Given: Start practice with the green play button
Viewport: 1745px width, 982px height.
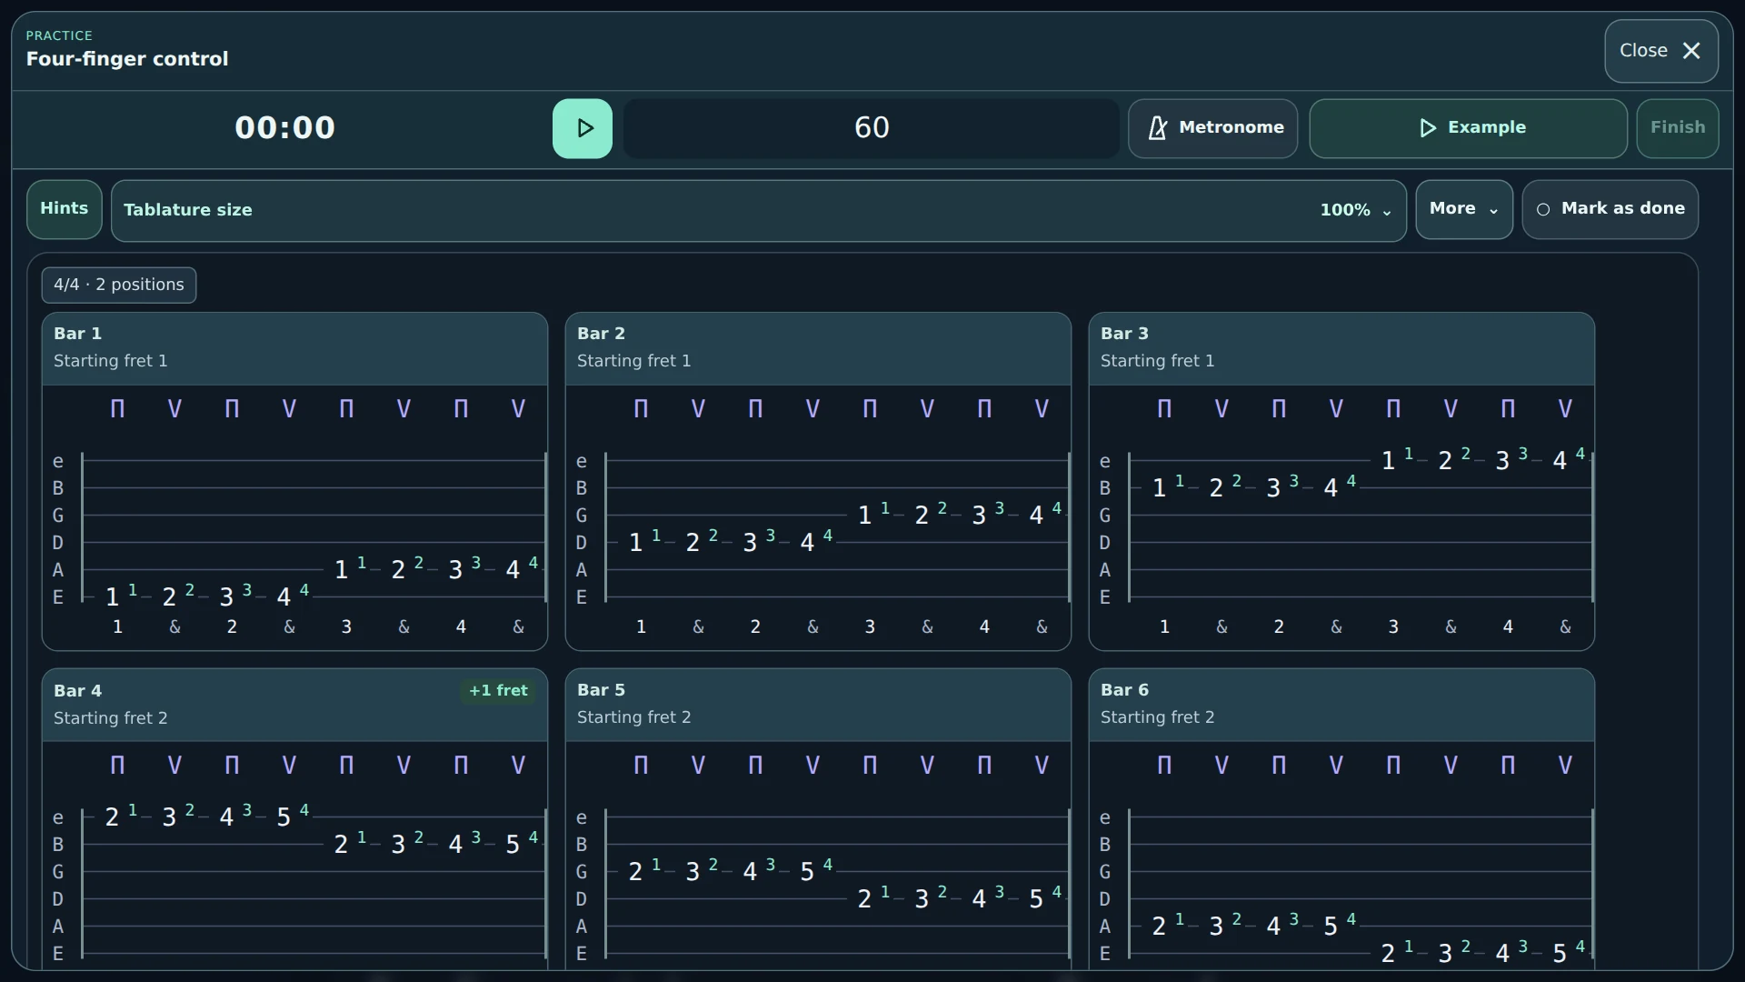Looking at the screenshot, I should tap(583, 128).
